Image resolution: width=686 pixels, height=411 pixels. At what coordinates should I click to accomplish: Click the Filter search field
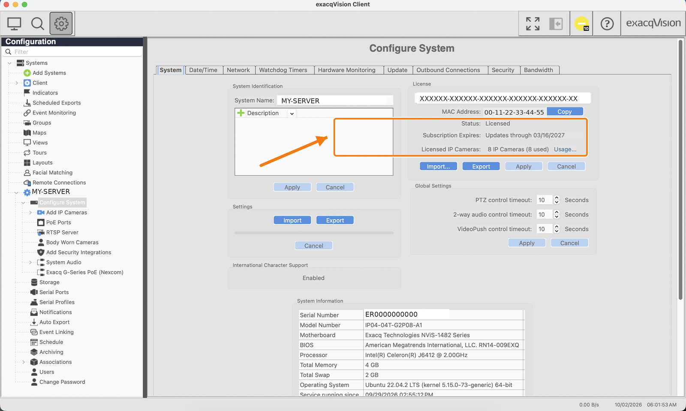click(73, 52)
